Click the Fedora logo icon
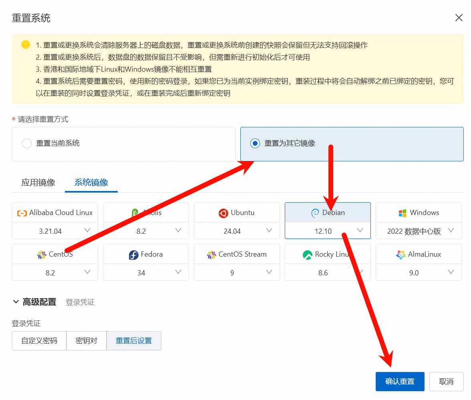The height and width of the screenshot is (400, 471). (133, 255)
